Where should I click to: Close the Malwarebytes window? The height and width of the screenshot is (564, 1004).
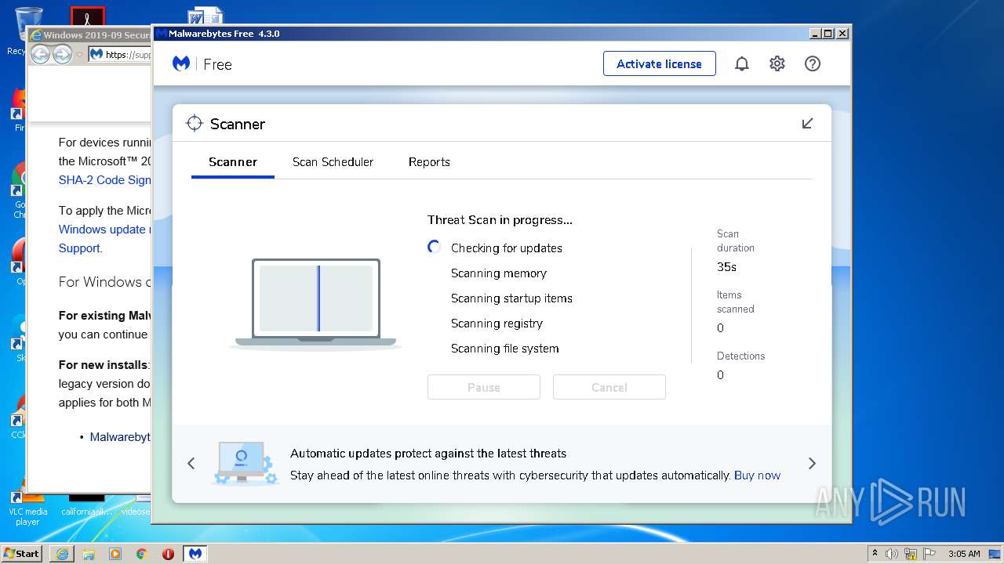coord(842,34)
